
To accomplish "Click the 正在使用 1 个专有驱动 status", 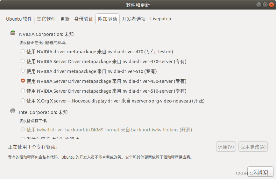I will click(x=33, y=147).
